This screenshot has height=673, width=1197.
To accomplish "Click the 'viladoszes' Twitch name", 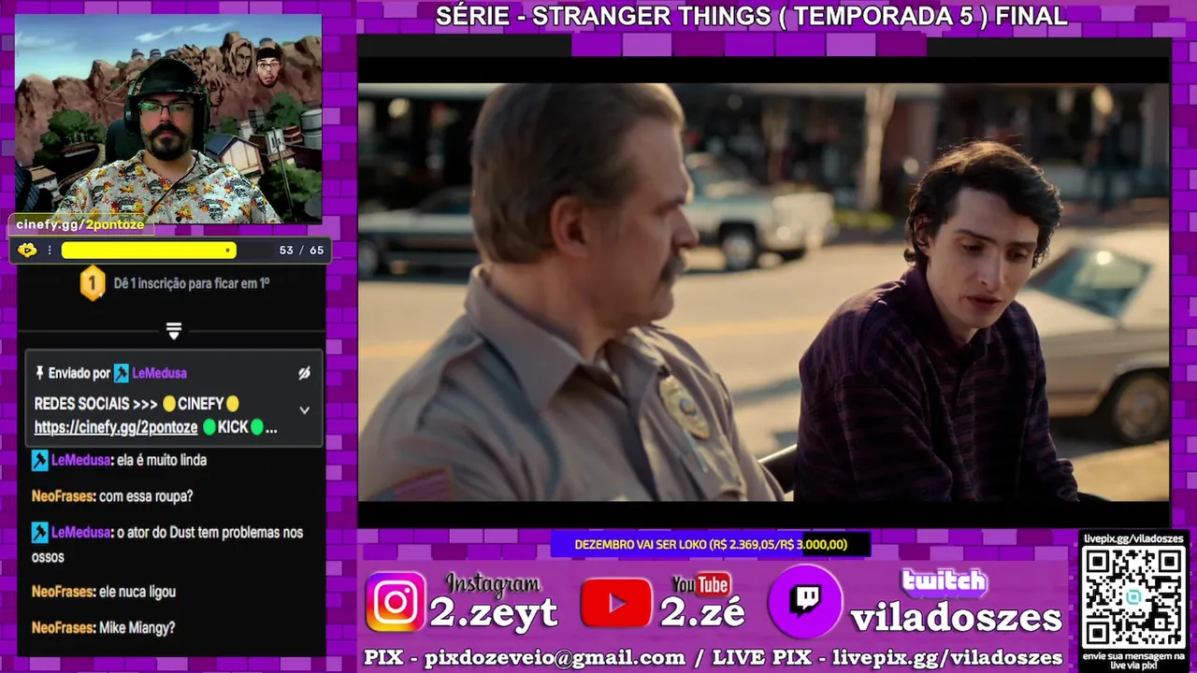I will tap(956, 618).
